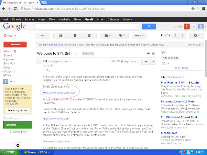The image size is (207, 155).
Task: Archive this conversation
Action: pyautogui.click(x=61, y=36)
